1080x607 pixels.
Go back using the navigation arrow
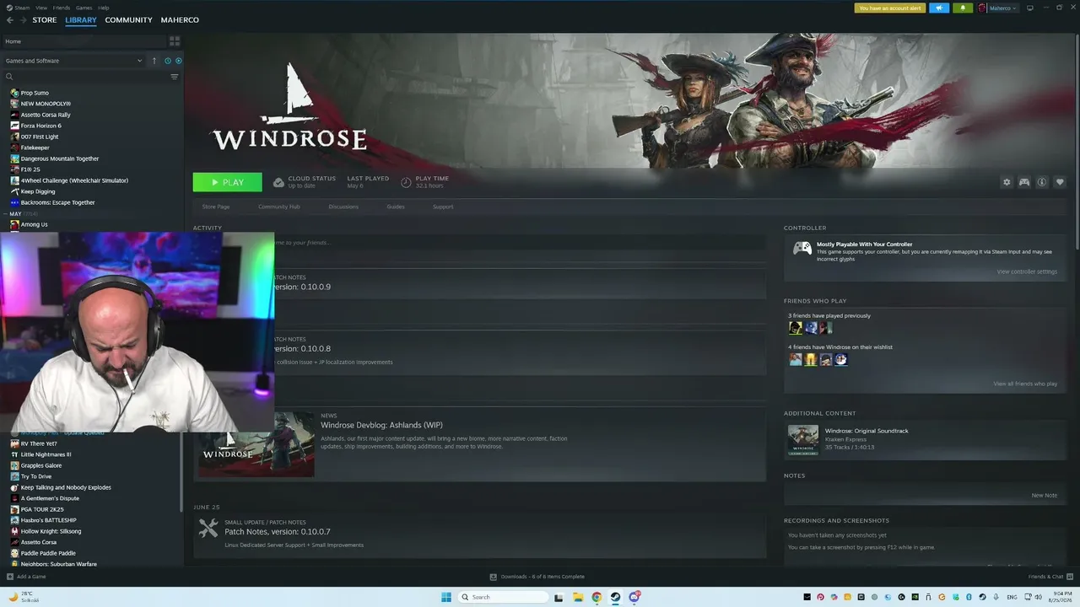pyautogui.click(x=10, y=20)
